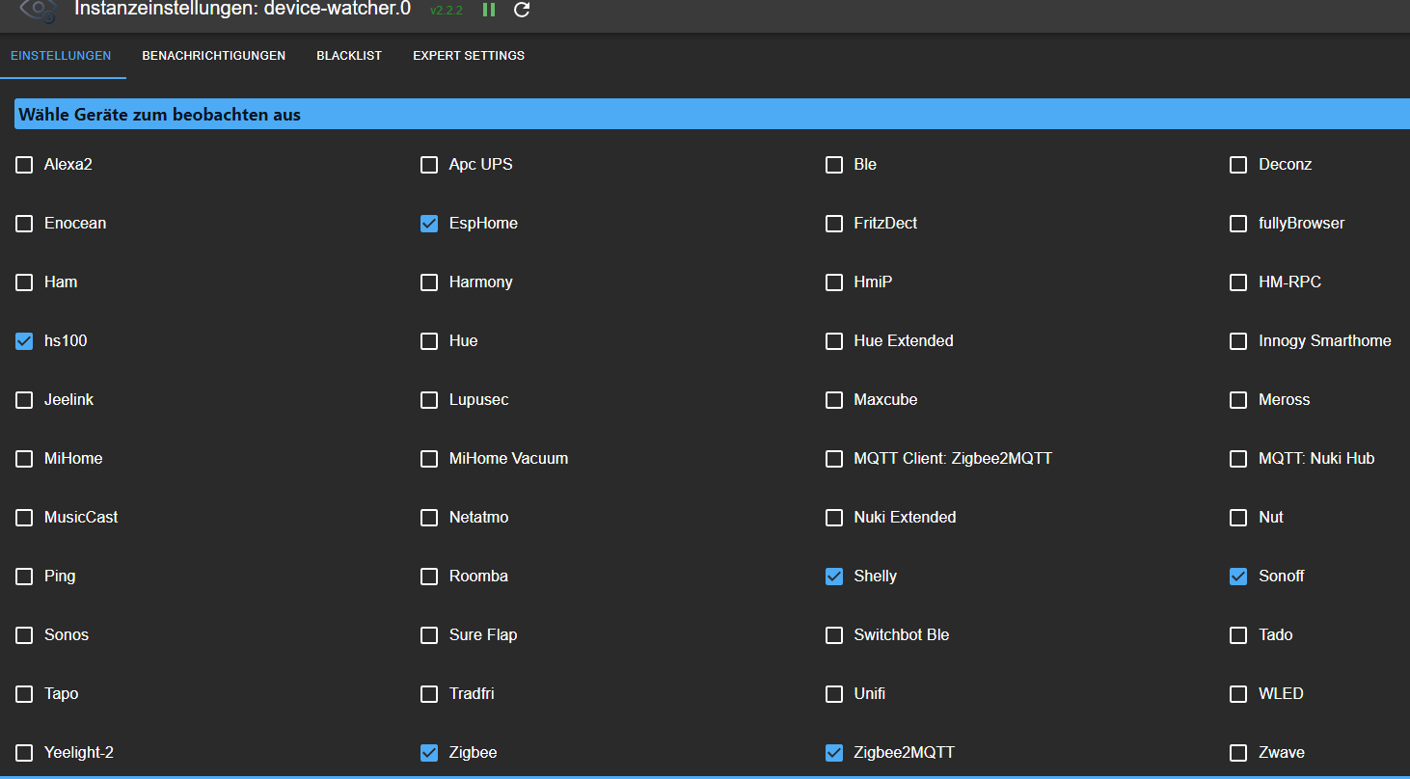Tick the Maxcube checkbox
1410x779 pixels.
834,400
